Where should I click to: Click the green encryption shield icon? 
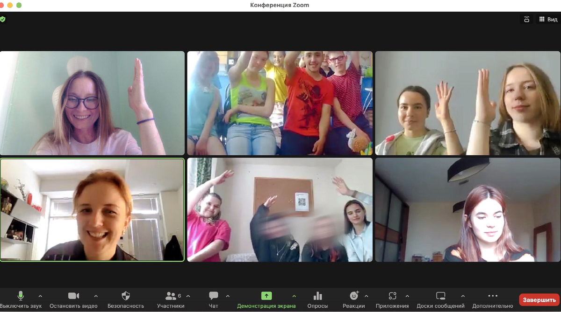3,20
